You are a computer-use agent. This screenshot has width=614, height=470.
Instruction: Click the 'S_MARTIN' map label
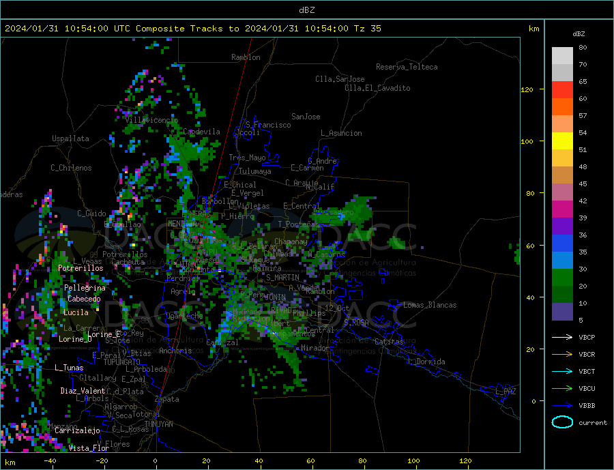pyautogui.click(x=282, y=278)
